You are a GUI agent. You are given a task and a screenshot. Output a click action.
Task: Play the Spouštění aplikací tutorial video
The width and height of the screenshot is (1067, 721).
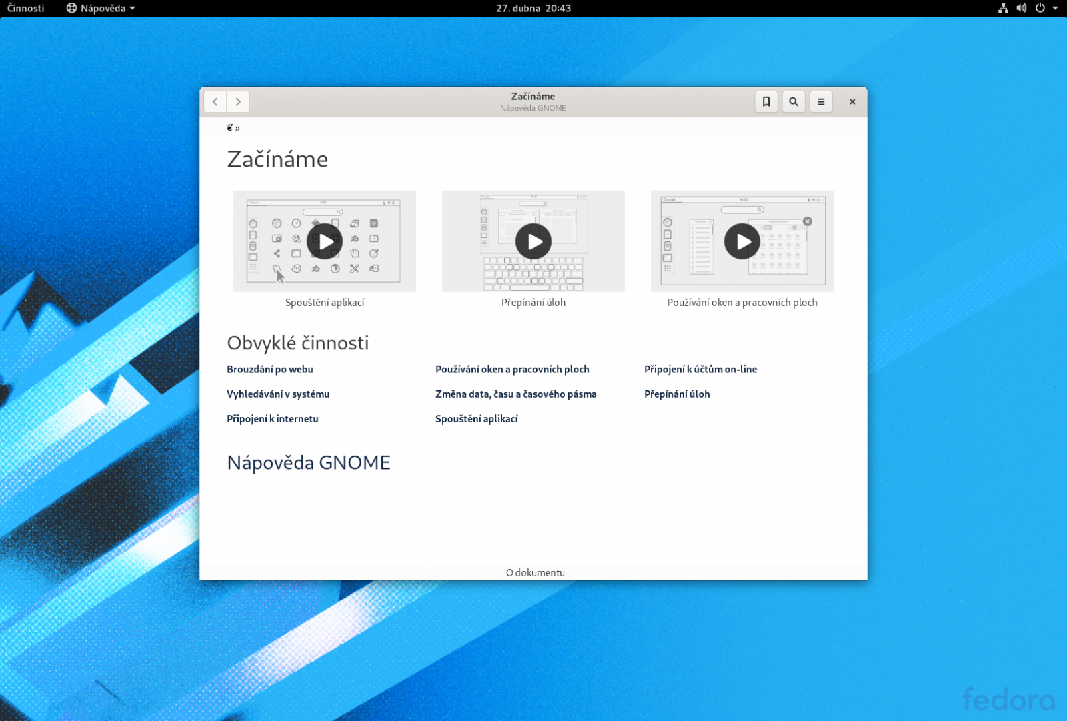[324, 241]
